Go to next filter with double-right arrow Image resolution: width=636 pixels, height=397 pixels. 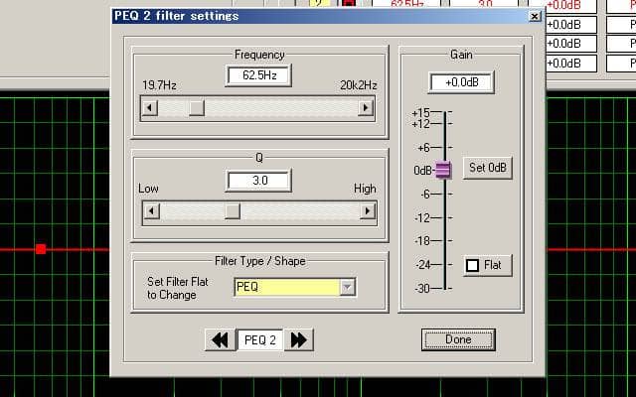[x=298, y=340]
